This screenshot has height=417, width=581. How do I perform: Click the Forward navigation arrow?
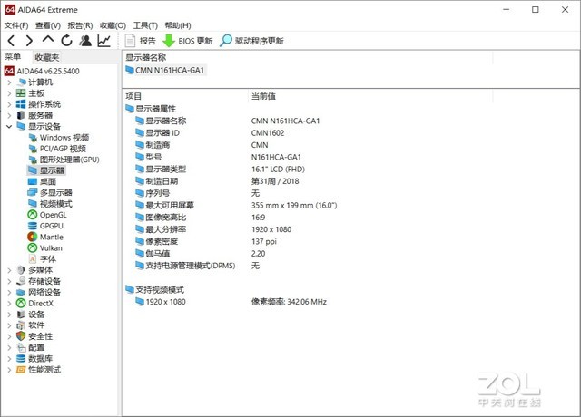click(x=29, y=40)
